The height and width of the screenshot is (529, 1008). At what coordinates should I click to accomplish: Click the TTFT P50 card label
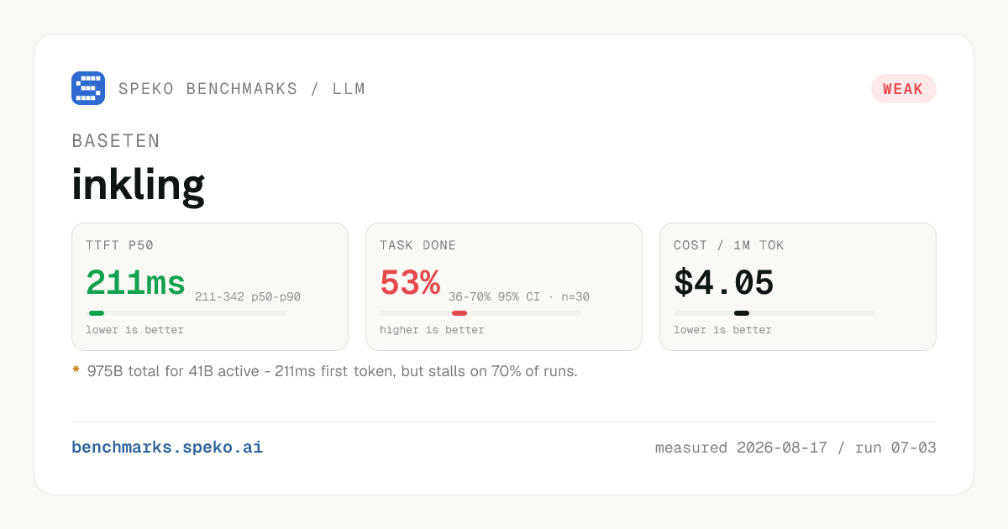(x=119, y=246)
